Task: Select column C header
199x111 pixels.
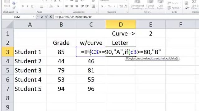Action: pos(91,24)
